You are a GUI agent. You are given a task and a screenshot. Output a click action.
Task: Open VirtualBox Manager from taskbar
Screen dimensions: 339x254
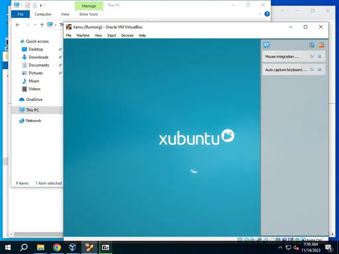pyautogui.click(x=73, y=247)
